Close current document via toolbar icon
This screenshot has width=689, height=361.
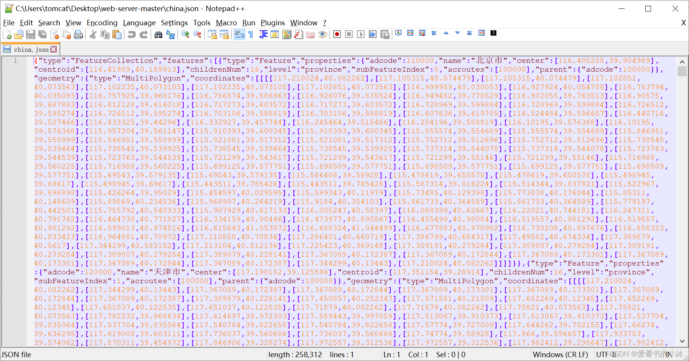click(x=54, y=34)
